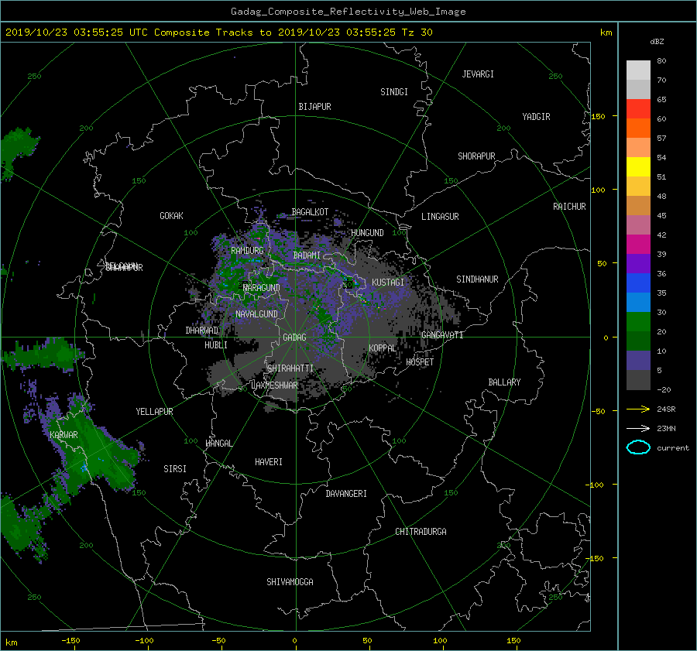
Task: Select the magenta 39 dBZ color swatch
Action: pyautogui.click(x=638, y=245)
